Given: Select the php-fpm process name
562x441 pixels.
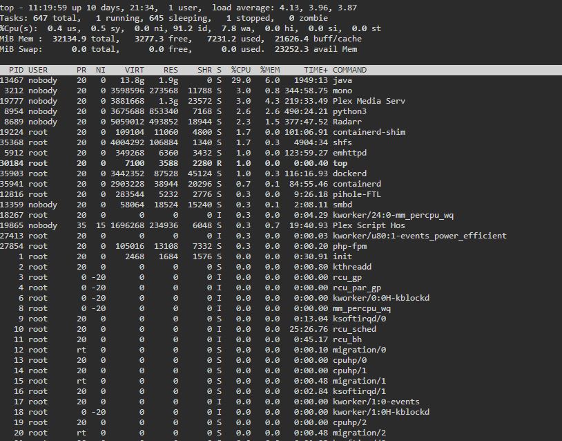Looking at the screenshot, I should coord(349,247).
